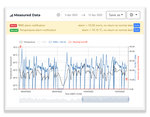Click the arrow between the date fields
The height and width of the screenshot is (117, 150).
(83, 15)
